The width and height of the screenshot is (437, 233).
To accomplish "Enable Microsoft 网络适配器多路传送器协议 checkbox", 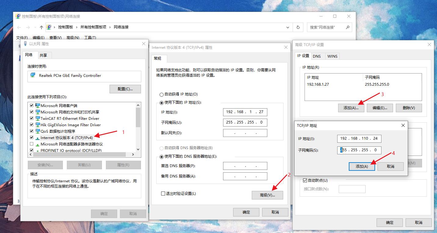I will 31,144.
